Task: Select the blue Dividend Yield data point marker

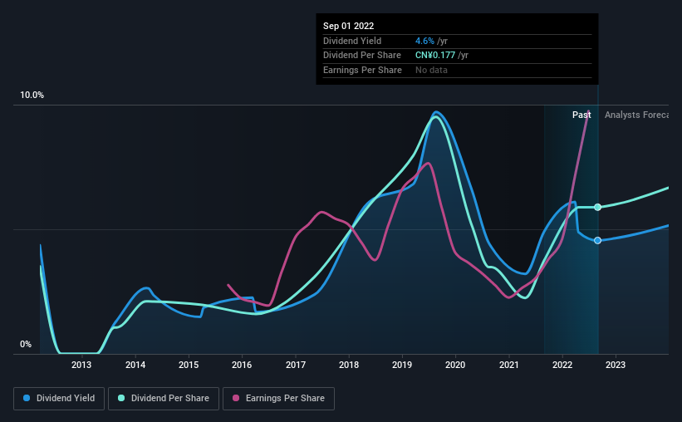Action: pyautogui.click(x=597, y=241)
